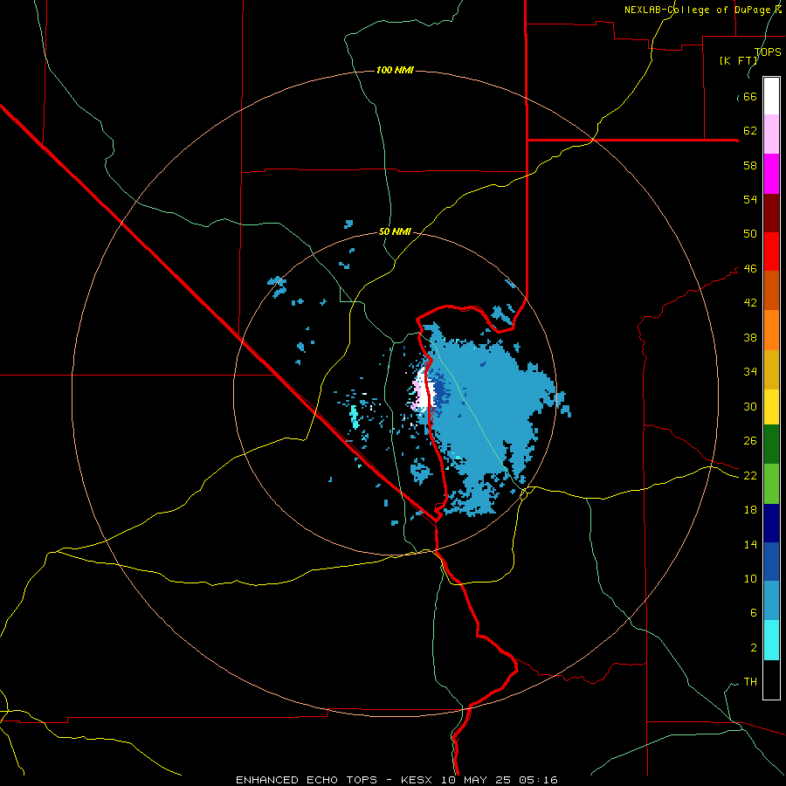786x786 pixels.
Task: Click the bright cyan legend swatch
Action: coord(771,640)
